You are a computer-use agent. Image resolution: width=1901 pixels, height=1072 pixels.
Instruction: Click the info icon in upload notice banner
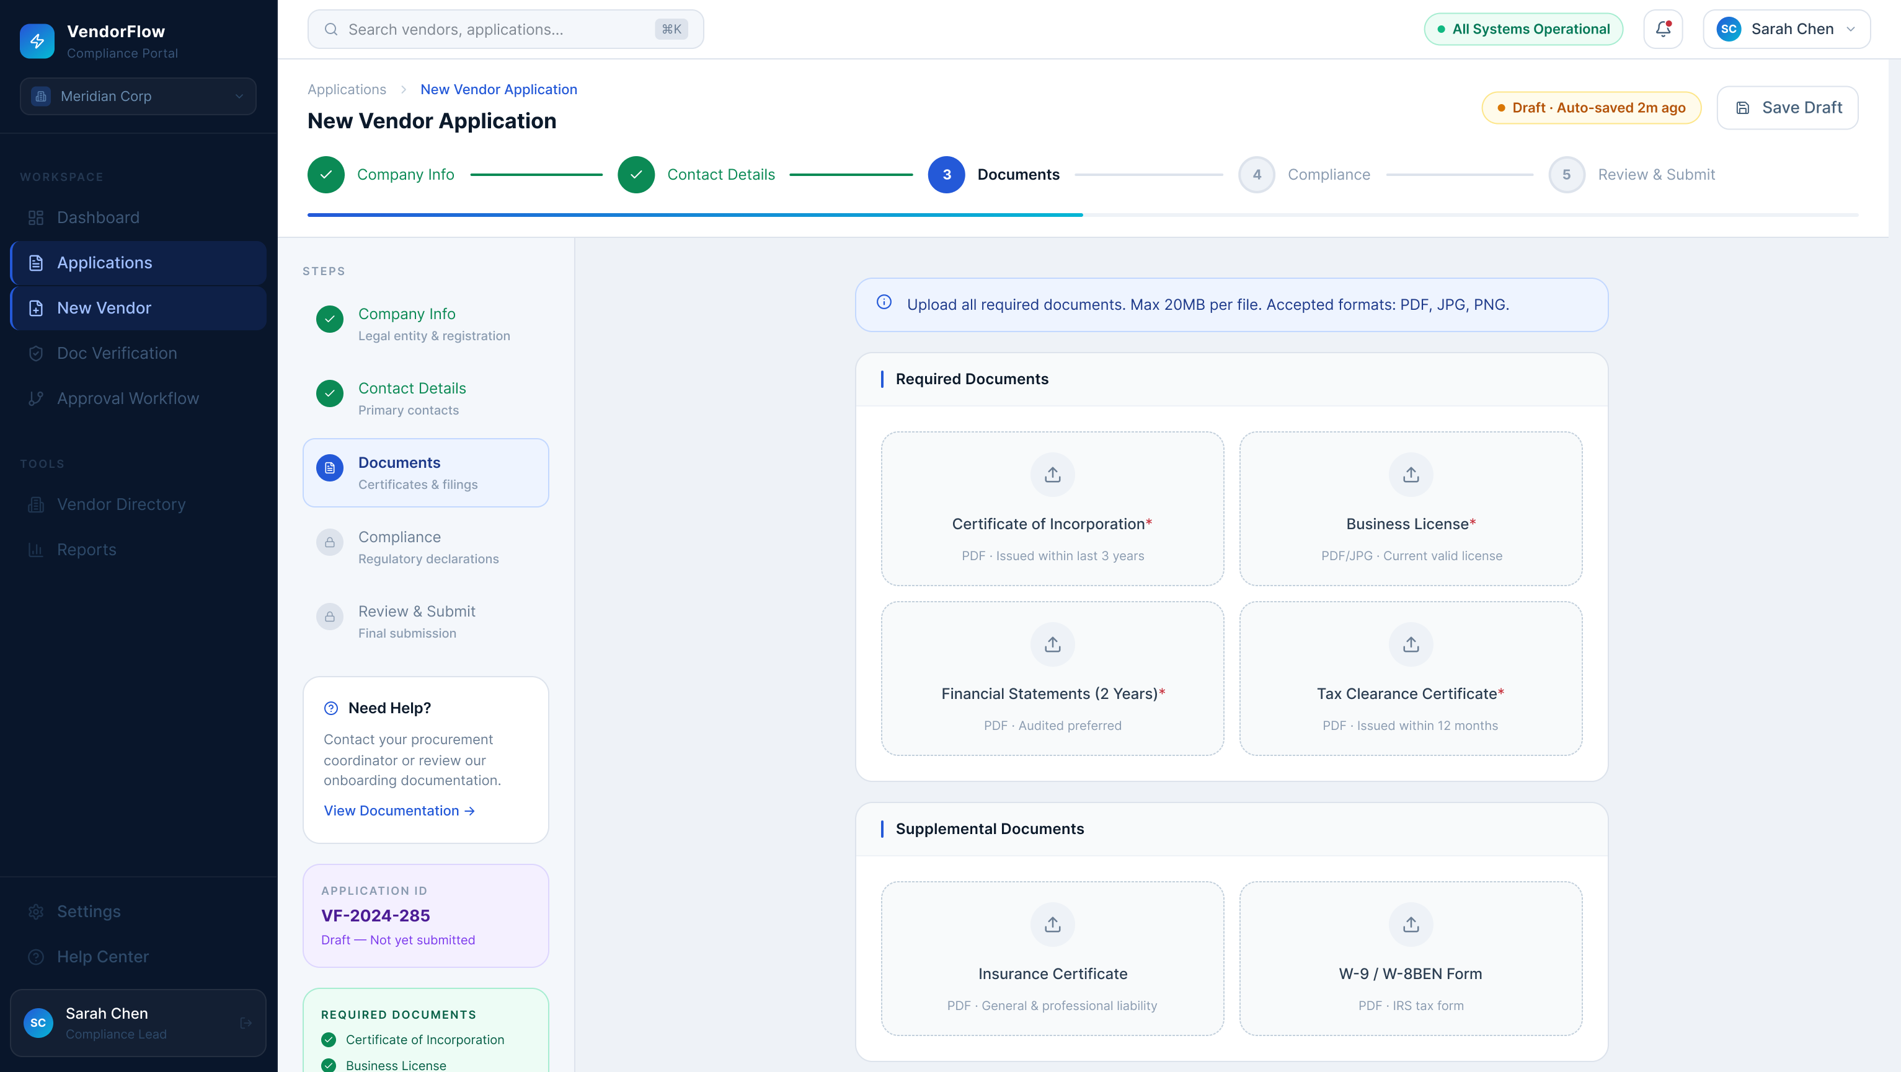pyautogui.click(x=884, y=302)
